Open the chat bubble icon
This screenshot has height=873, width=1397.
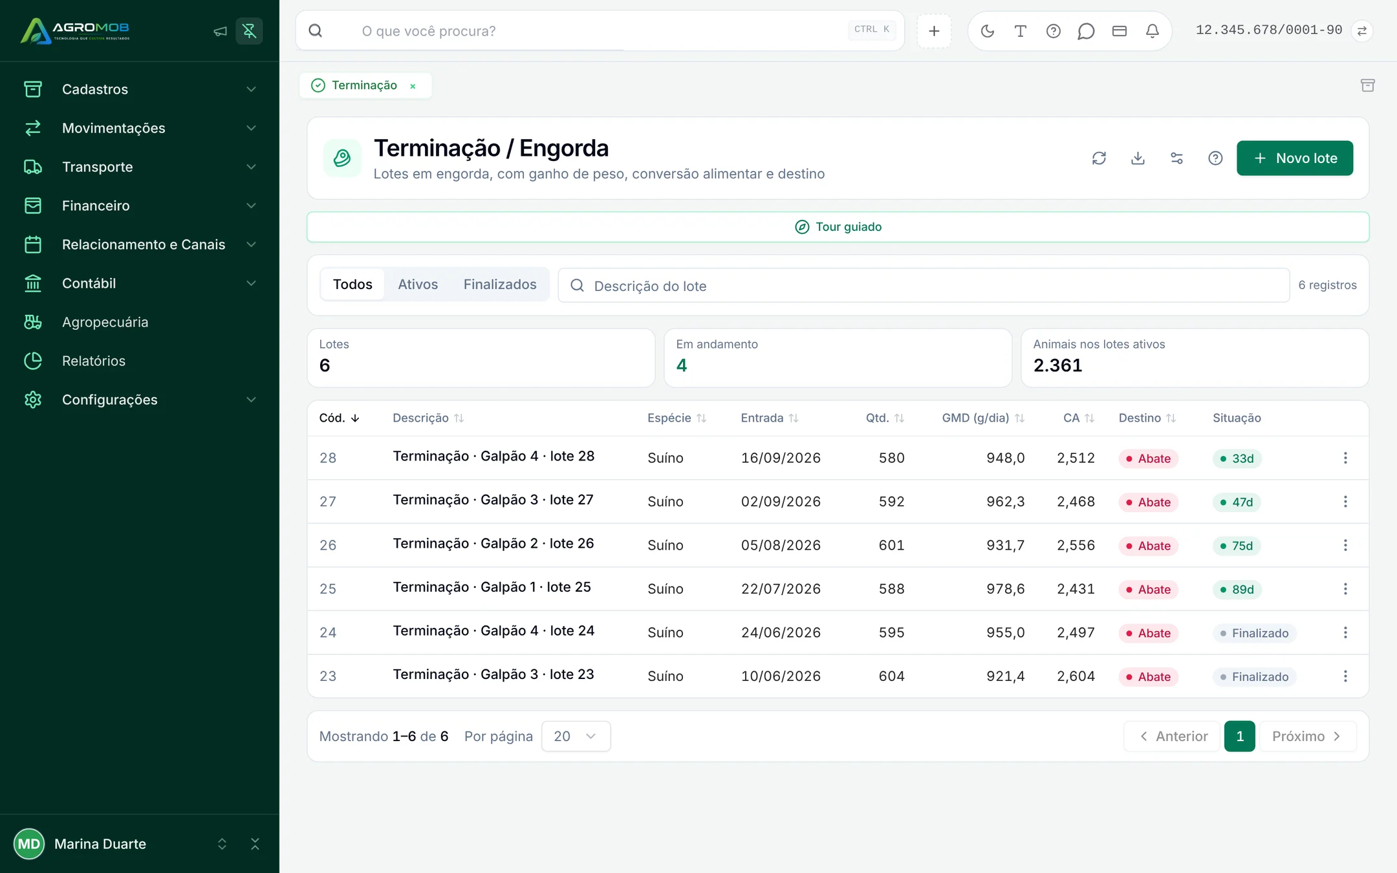(1086, 31)
